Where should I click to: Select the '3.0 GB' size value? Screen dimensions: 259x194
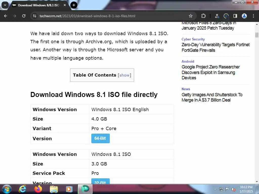tap(99, 164)
